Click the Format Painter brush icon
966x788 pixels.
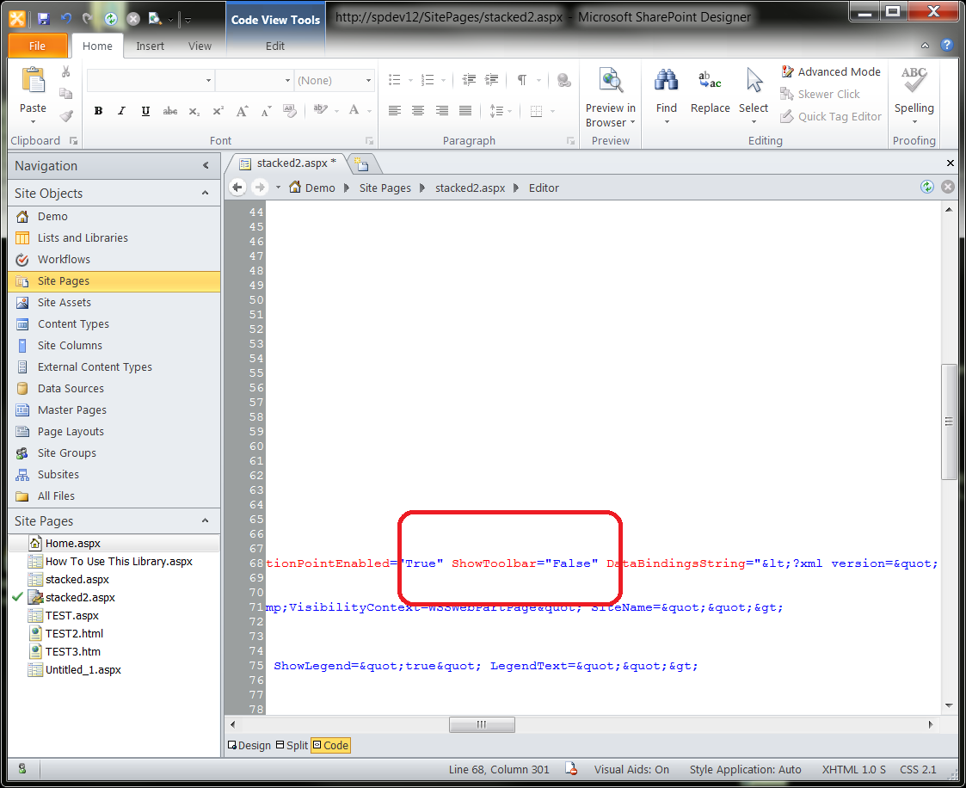coord(66,116)
